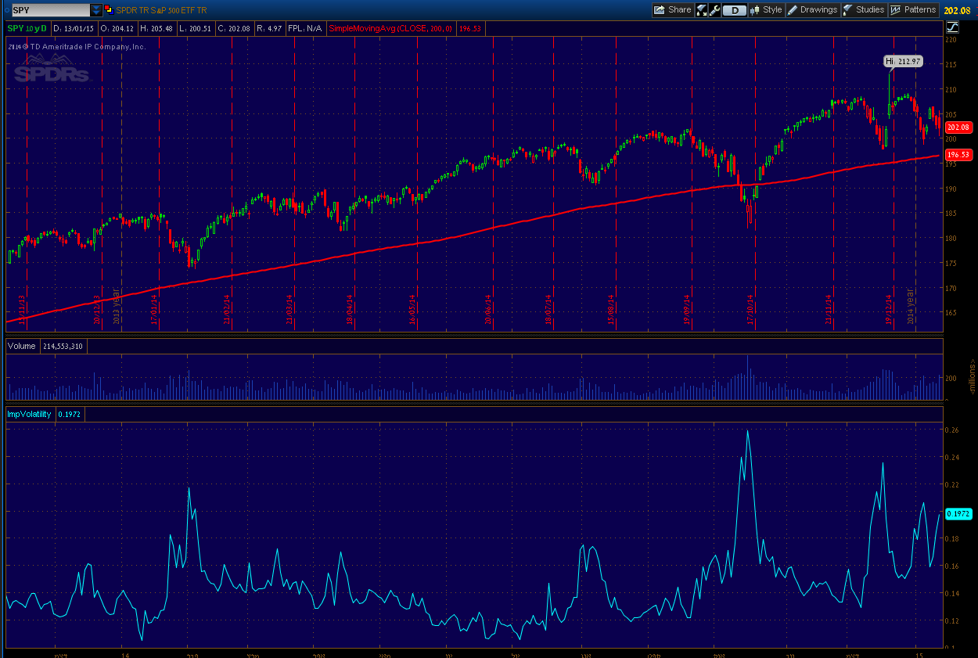The height and width of the screenshot is (658, 978).
Task: Click the TD Ameritrade IP Company copyright text
Action: pos(77,47)
